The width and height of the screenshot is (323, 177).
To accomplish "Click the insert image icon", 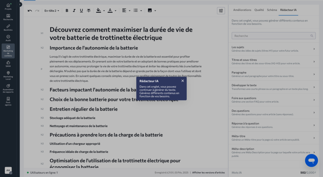I will coord(150,10).
